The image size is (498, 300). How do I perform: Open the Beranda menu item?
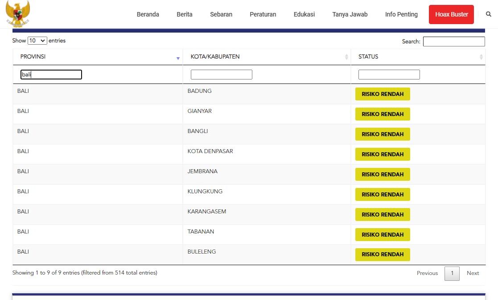(x=148, y=14)
